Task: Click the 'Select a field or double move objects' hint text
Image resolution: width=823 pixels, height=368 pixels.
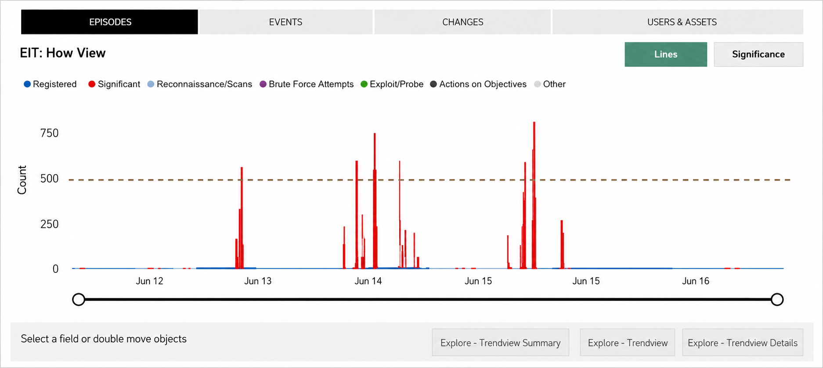Action: (104, 339)
